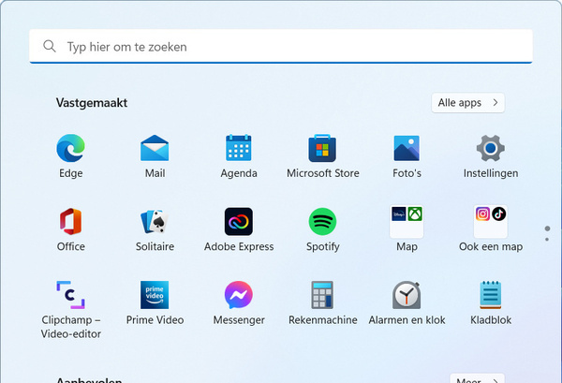
Task: Click the Vastgemaakt heading
Action: tap(92, 103)
